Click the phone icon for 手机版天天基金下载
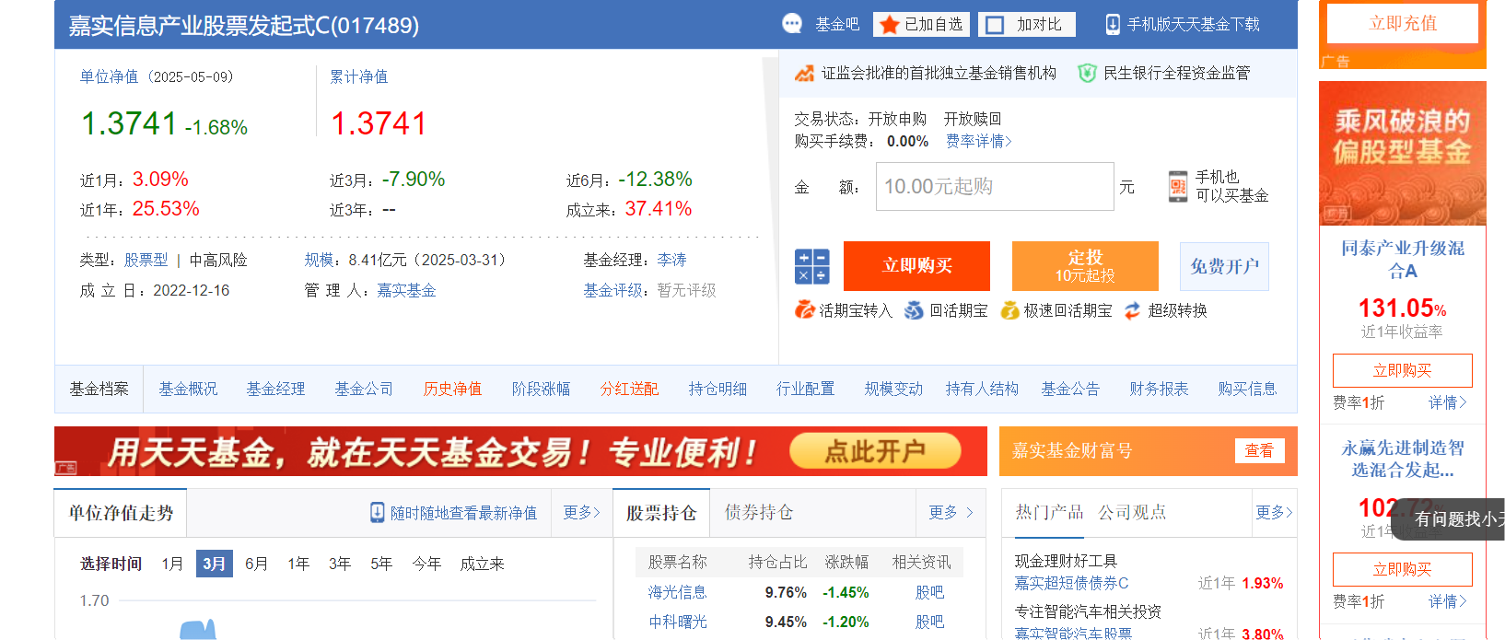 pos(1113,25)
